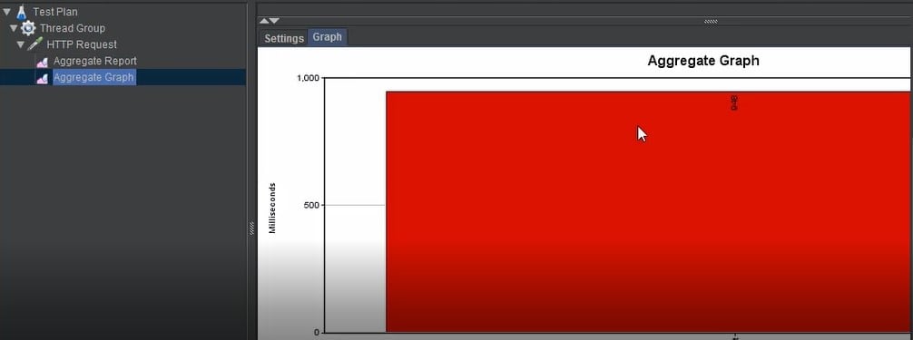This screenshot has width=913, height=340.
Task: Click the HTTP Request pipette icon
Action: coord(35,44)
